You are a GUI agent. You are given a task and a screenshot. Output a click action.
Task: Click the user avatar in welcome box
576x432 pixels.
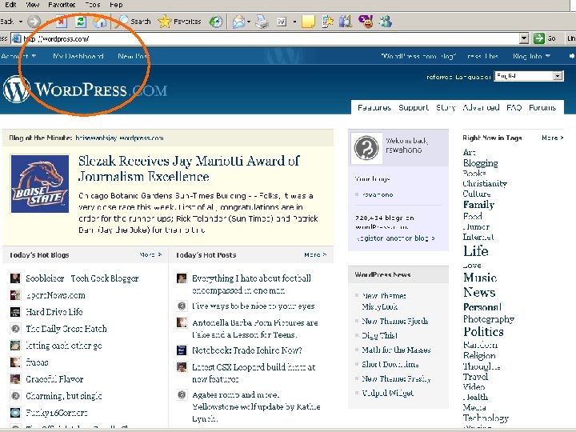pyautogui.click(x=366, y=148)
